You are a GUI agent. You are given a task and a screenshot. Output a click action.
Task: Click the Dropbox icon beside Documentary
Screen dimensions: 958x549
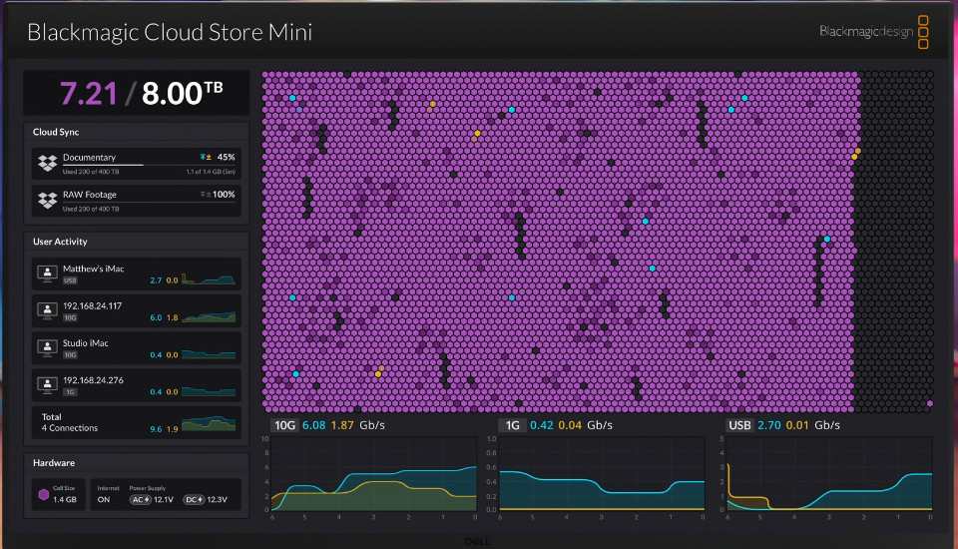[47, 162]
